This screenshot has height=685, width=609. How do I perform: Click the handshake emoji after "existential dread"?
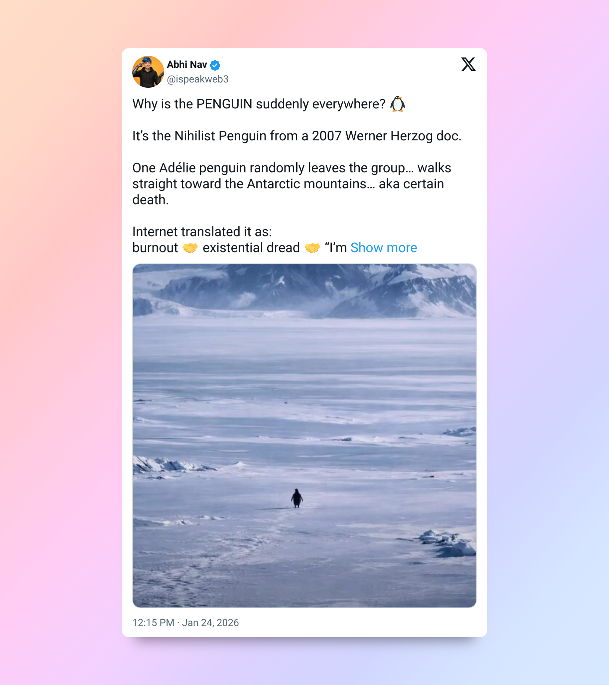click(312, 248)
